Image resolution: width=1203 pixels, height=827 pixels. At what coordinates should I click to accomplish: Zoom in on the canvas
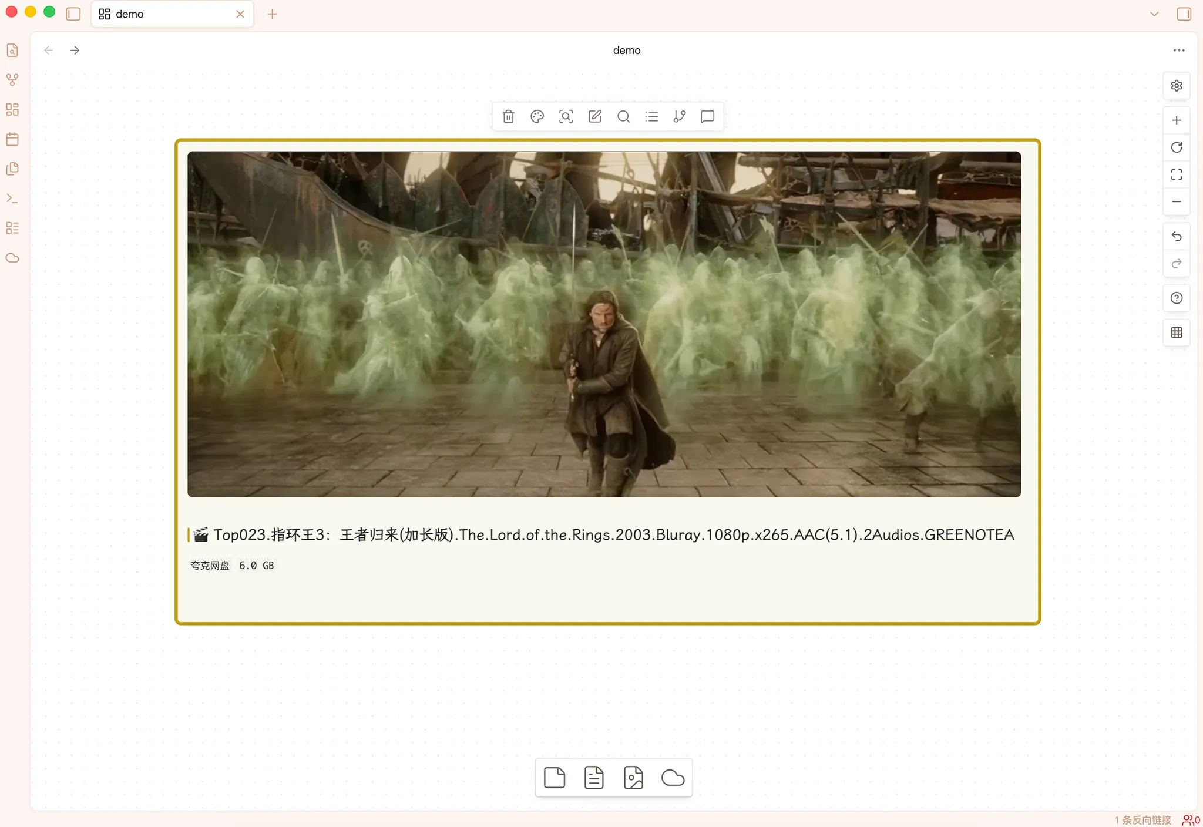click(1177, 120)
